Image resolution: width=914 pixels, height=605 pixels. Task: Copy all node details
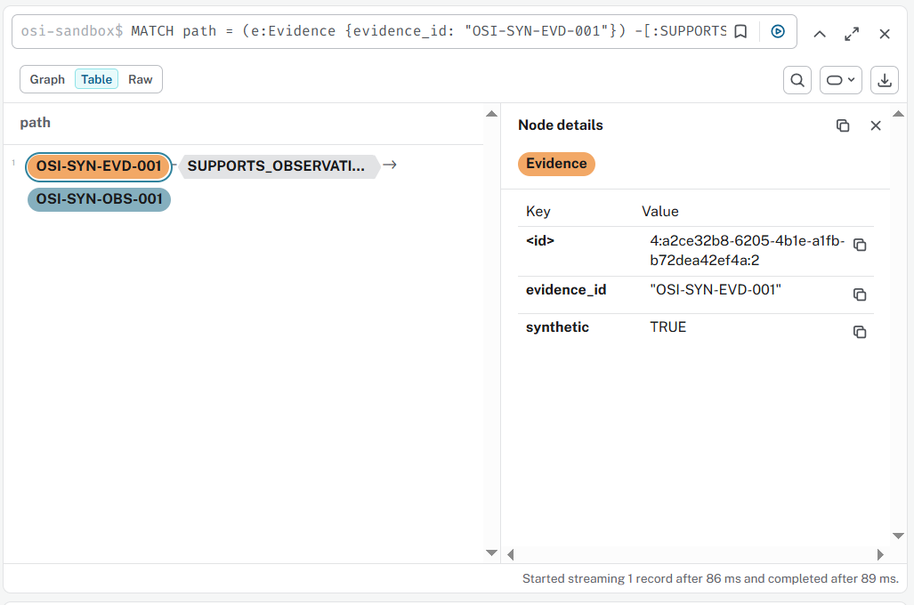(x=842, y=125)
